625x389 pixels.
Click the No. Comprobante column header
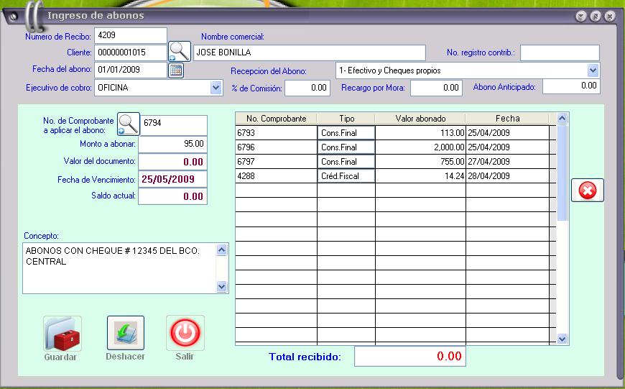[x=276, y=119]
